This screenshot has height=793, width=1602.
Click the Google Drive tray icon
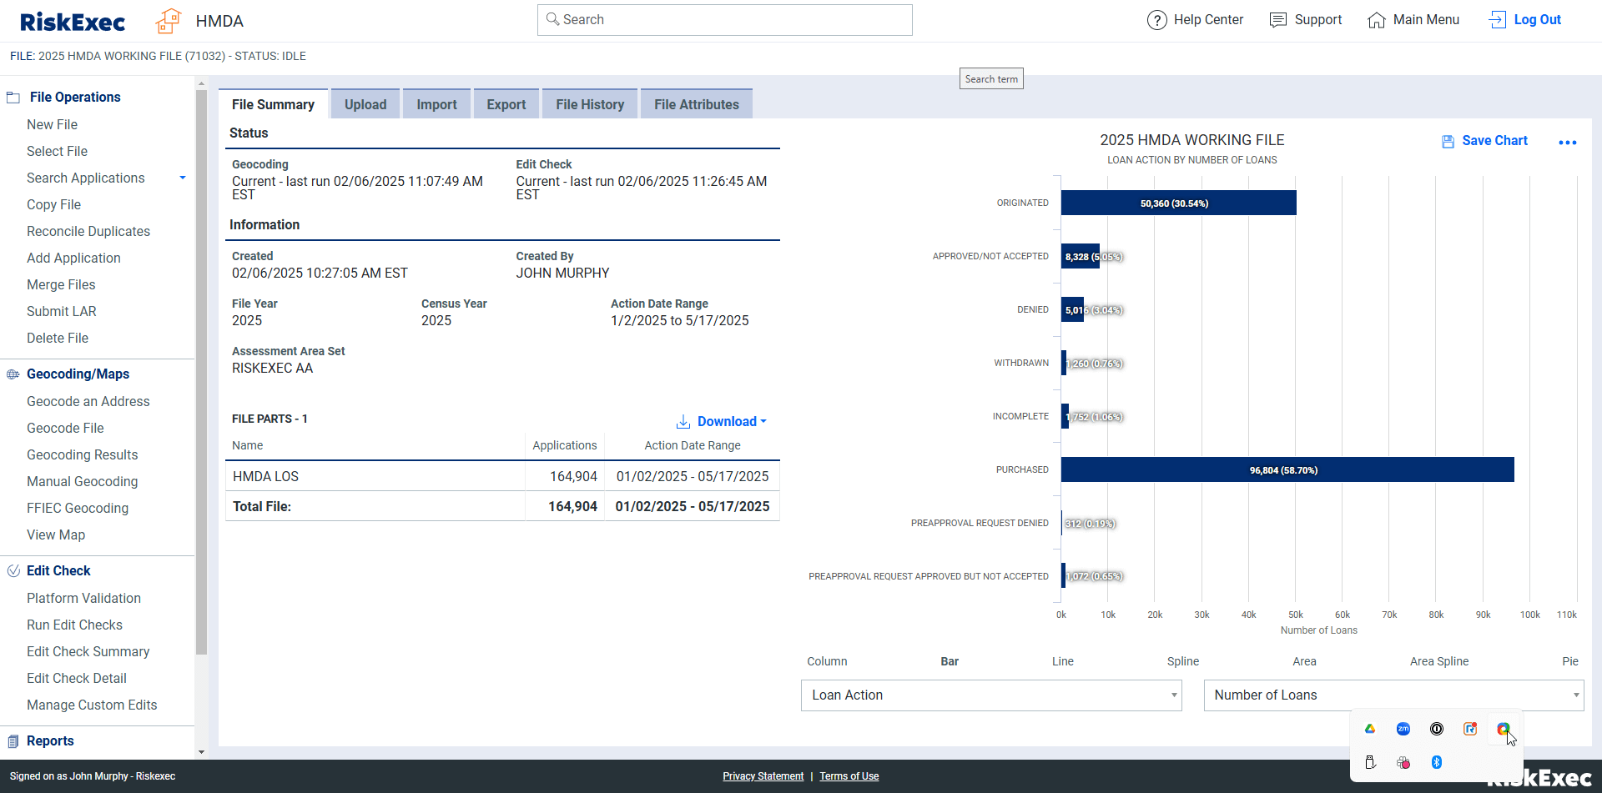[1369, 729]
